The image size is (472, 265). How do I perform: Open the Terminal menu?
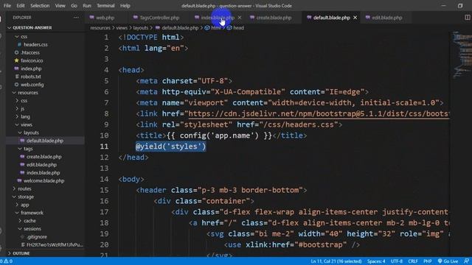coord(105,5)
